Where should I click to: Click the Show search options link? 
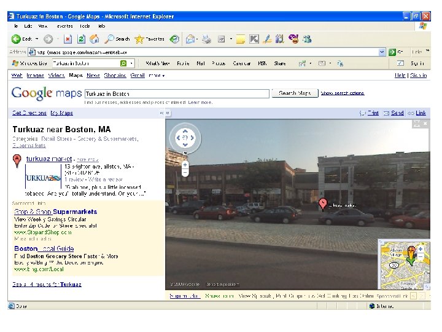pyautogui.click(x=343, y=93)
